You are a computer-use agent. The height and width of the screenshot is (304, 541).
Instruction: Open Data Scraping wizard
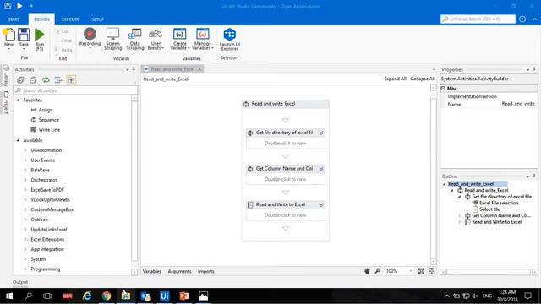(135, 39)
